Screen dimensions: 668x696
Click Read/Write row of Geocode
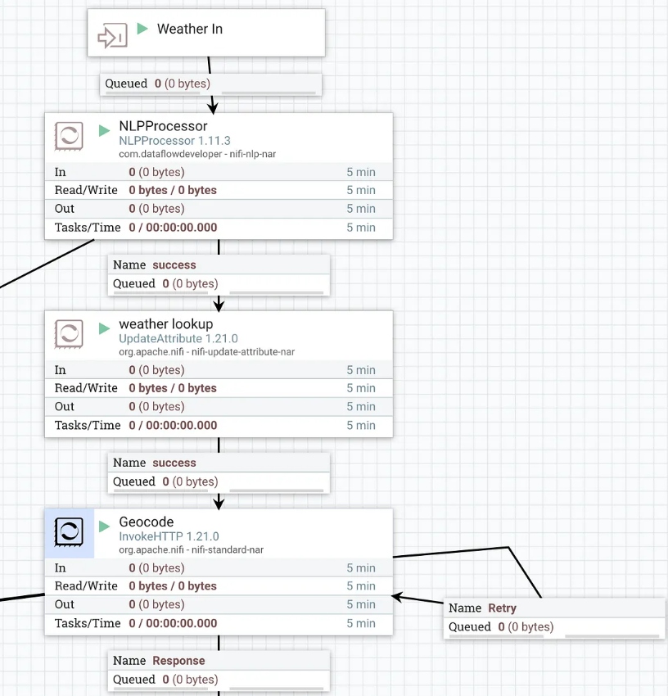pos(219,586)
